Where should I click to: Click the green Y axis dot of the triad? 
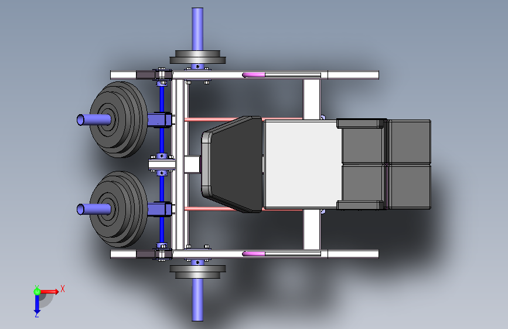click(x=37, y=292)
